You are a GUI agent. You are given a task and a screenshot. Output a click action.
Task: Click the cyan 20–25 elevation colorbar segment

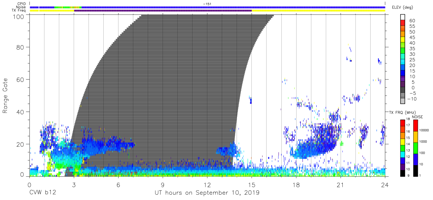click(403, 62)
